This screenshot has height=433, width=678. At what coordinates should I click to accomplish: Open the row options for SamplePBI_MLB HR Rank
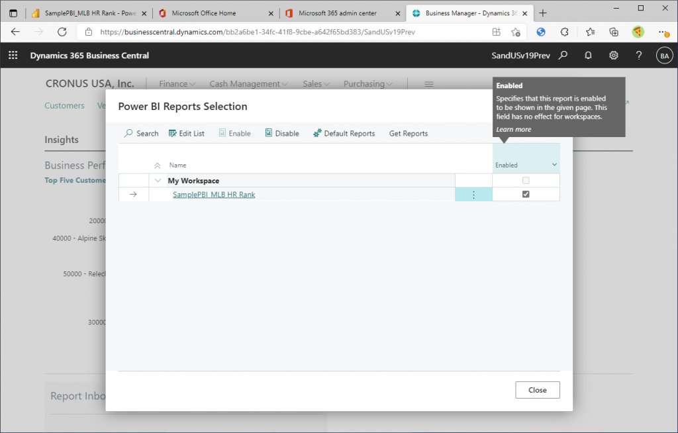(x=473, y=195)
